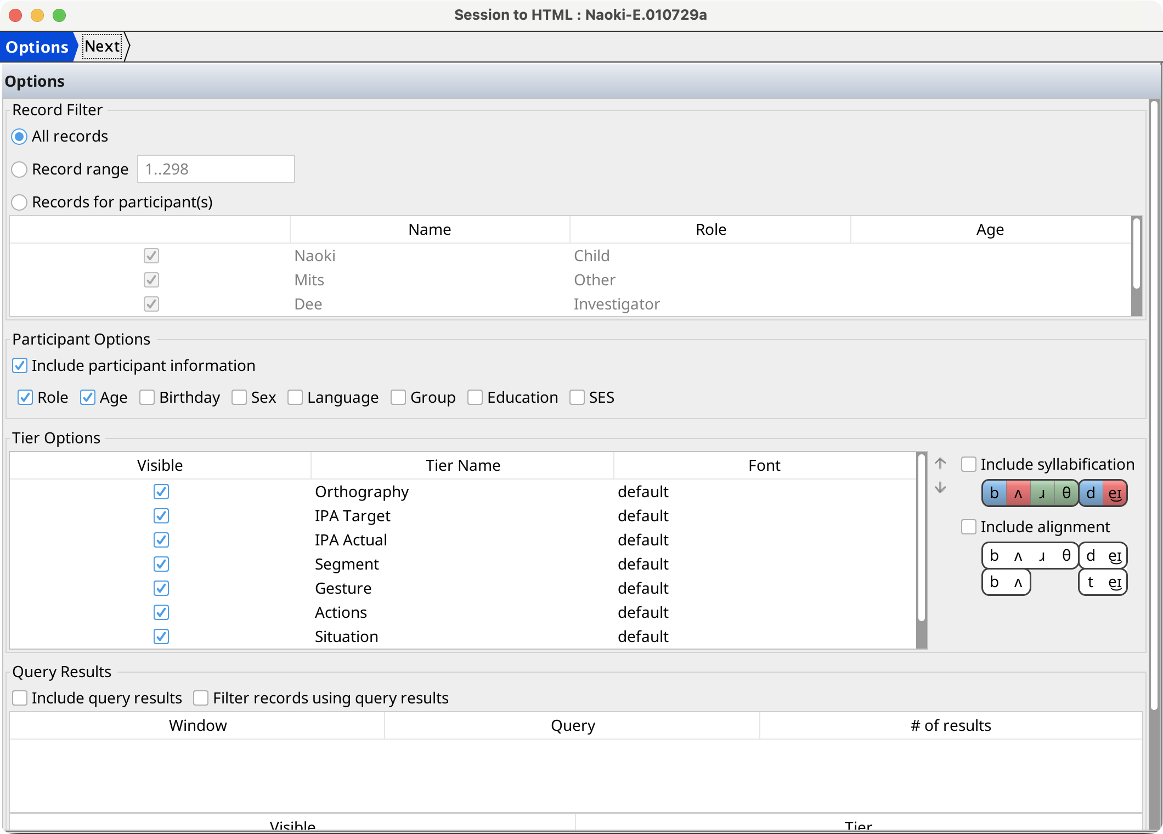Move selected tier up with arrow

940,464
